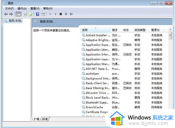Select the Background Intelligent service

pyautogui.click(x=122, y=78)
